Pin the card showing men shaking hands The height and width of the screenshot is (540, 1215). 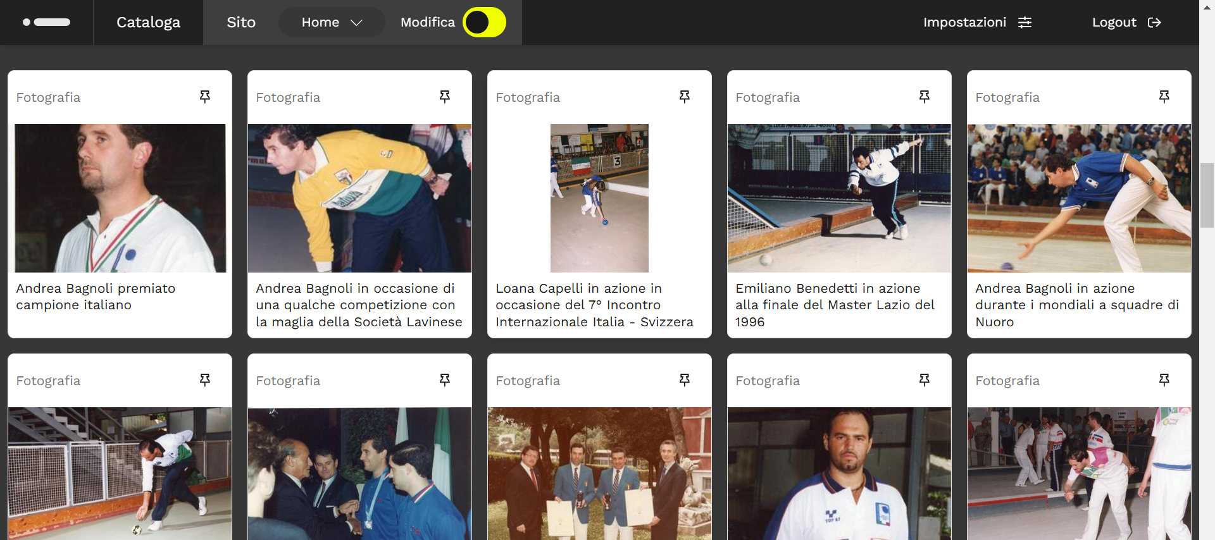[x=445, y=380]
